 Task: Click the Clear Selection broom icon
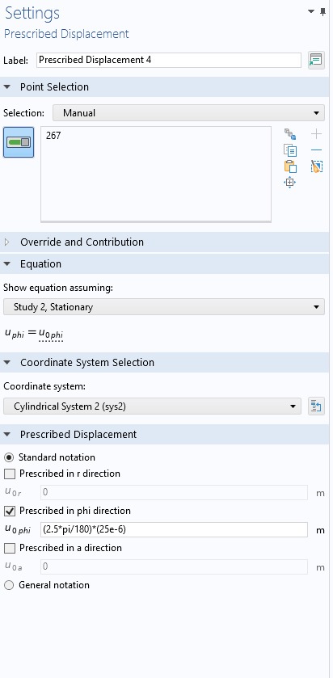317,166
